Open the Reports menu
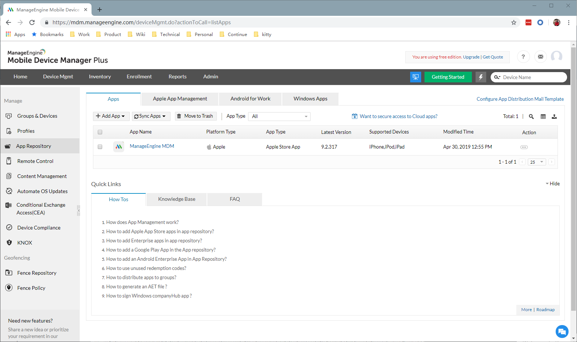The image size is (577, 342). coord(178,76)
